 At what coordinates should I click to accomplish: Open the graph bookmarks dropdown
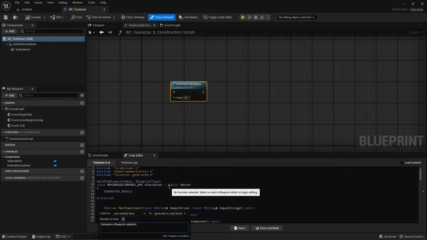coord(92,33)
